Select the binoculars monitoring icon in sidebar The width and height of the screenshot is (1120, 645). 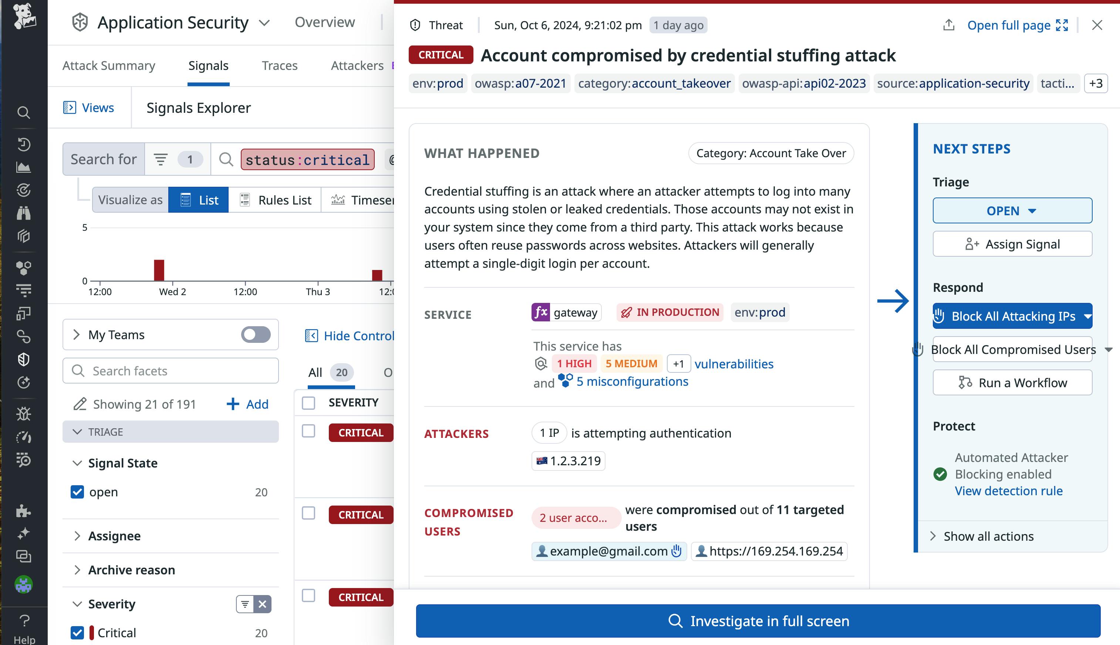point(24,213)
